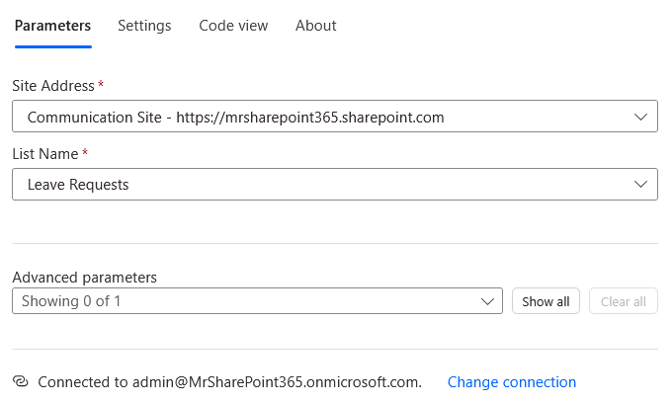The image size is (672, 404).
Task: Click the Change connection link
Action: pos(512,381)
